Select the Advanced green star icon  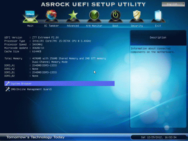(x=73, y=16)
